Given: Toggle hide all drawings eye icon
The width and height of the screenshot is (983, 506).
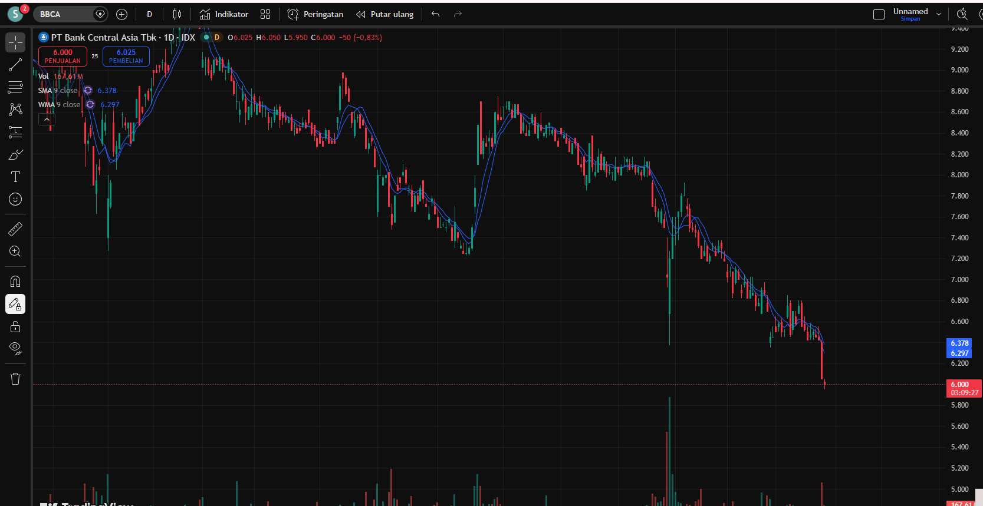Looking at the screenshot, I should [x=15, y=349].
